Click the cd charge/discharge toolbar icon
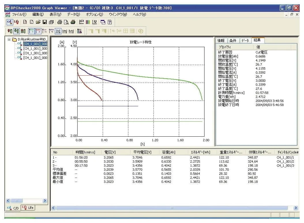304x223 pixels. [x=10, y=22]
